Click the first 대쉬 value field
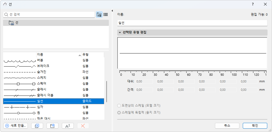This screenshot has height=132, width=272. (144, 82)
